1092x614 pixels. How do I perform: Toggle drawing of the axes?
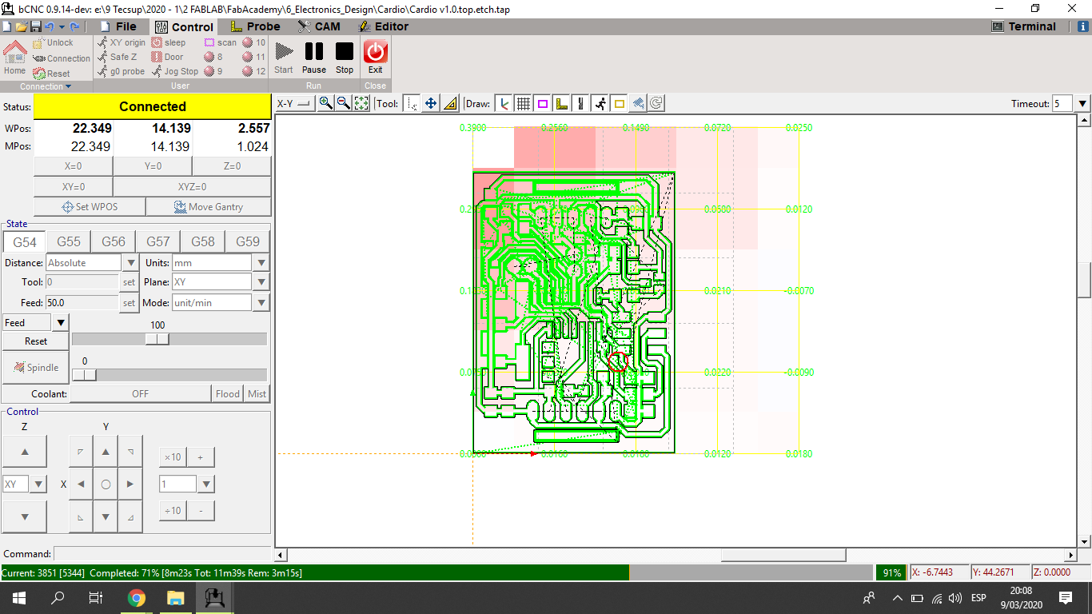504,103
